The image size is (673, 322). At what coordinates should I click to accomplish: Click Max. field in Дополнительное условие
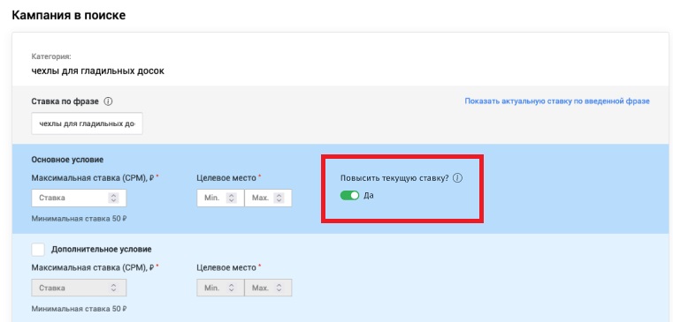pyautogui.click(x=268, y=288)
